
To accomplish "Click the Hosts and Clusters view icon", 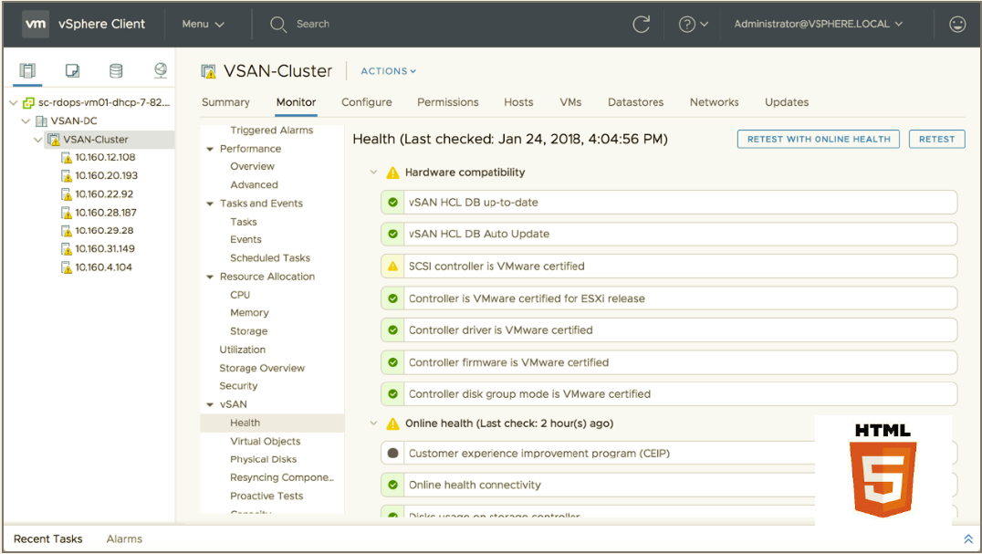I will tap(27, 71).
